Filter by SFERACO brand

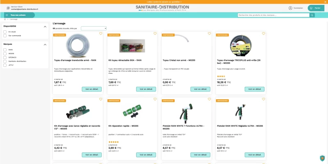5,57
